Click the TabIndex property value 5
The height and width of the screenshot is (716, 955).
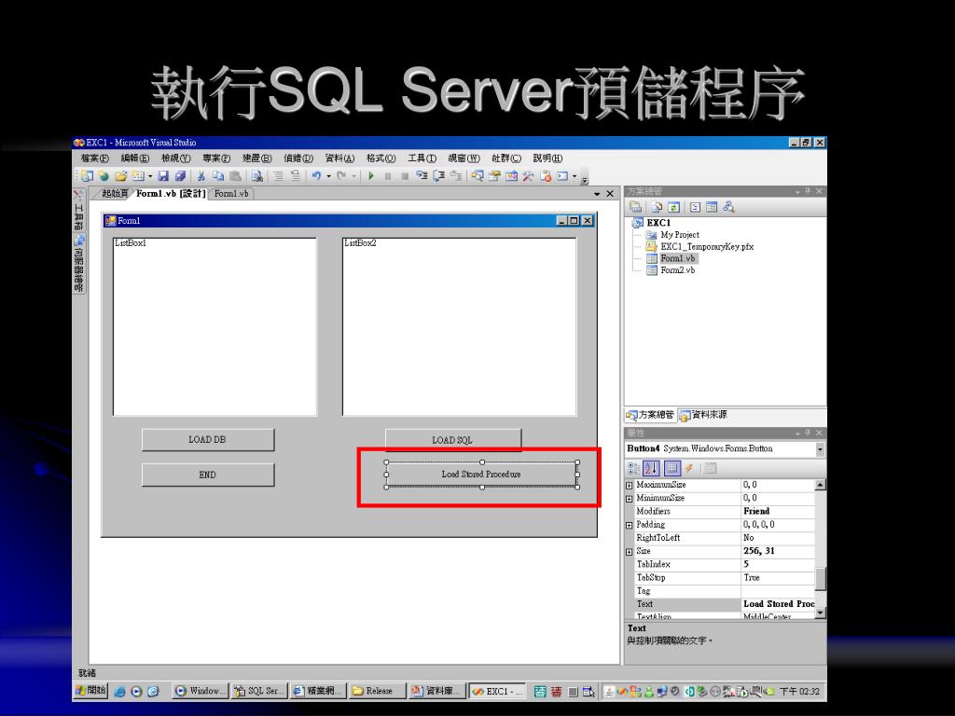tap(778, 564)
